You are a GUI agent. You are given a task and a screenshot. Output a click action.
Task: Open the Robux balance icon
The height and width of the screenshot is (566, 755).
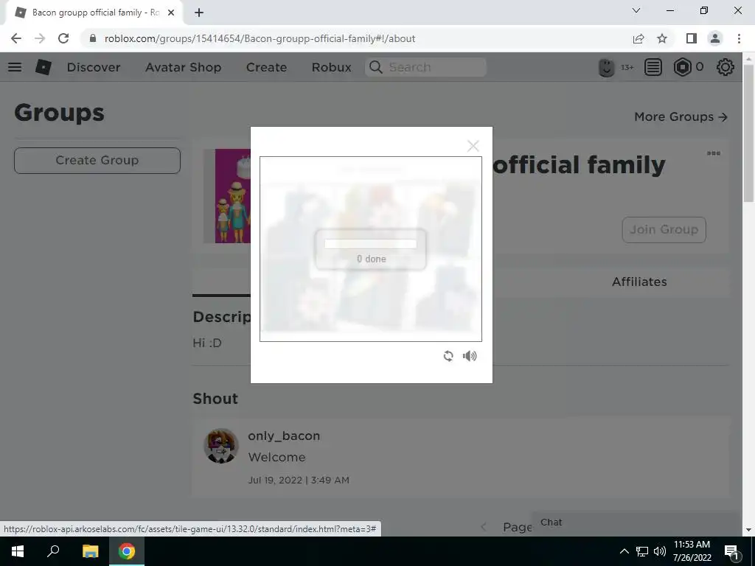682,67
